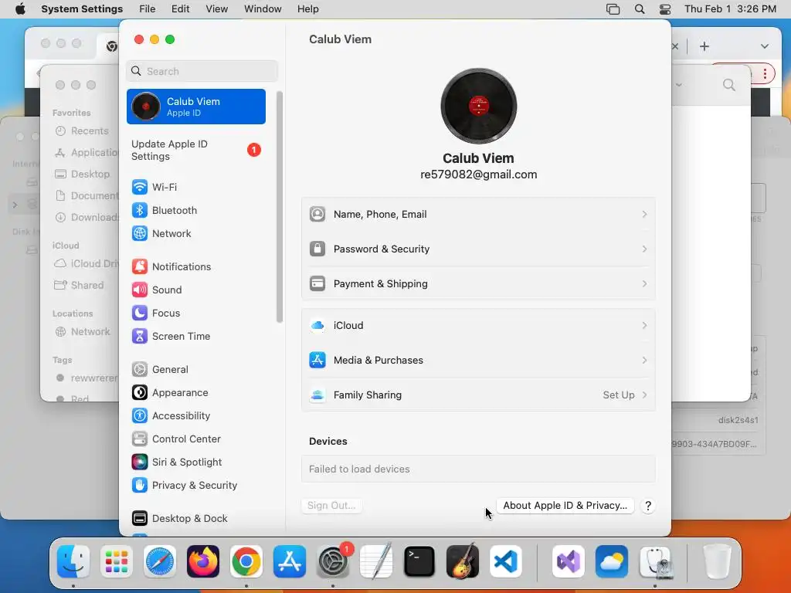Click About Apple ID & Privacy button
The image size is (791, 593).
[565, 506]
